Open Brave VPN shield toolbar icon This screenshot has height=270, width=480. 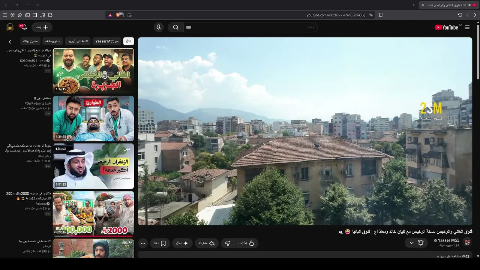(12, 15)
